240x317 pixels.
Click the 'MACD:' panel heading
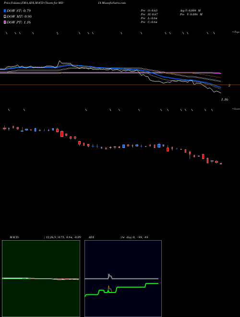14,237
